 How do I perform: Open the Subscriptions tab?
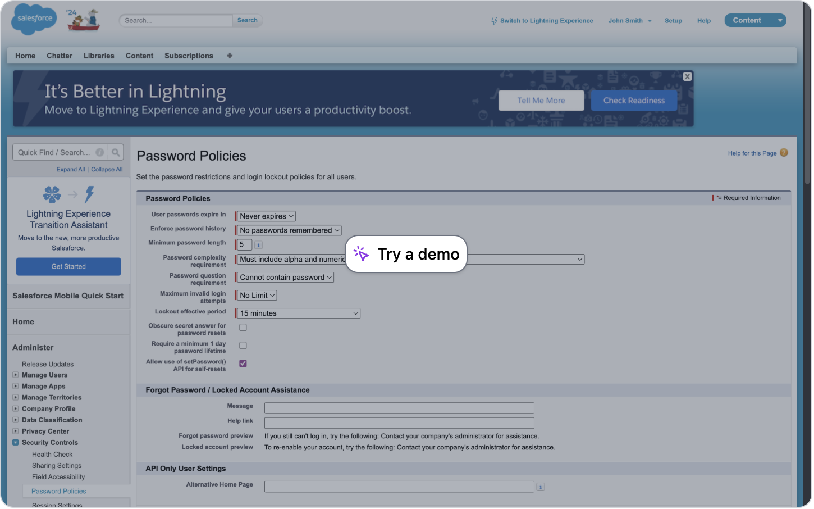(x=189, y=56)
